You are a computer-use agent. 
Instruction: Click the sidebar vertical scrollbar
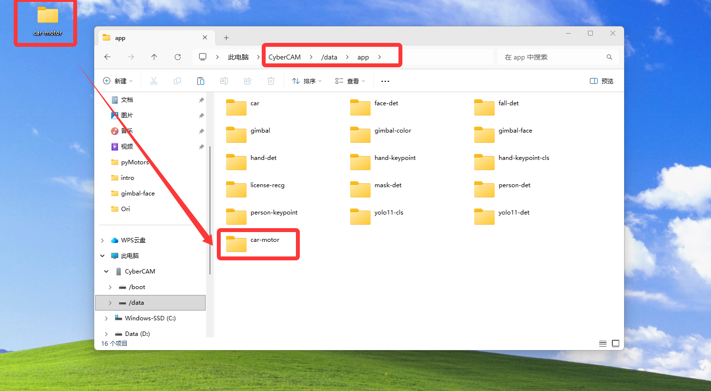[210, 210]
